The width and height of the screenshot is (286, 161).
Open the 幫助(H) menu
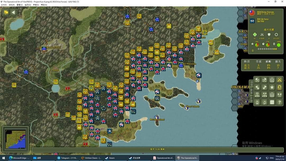pos(44,5)
